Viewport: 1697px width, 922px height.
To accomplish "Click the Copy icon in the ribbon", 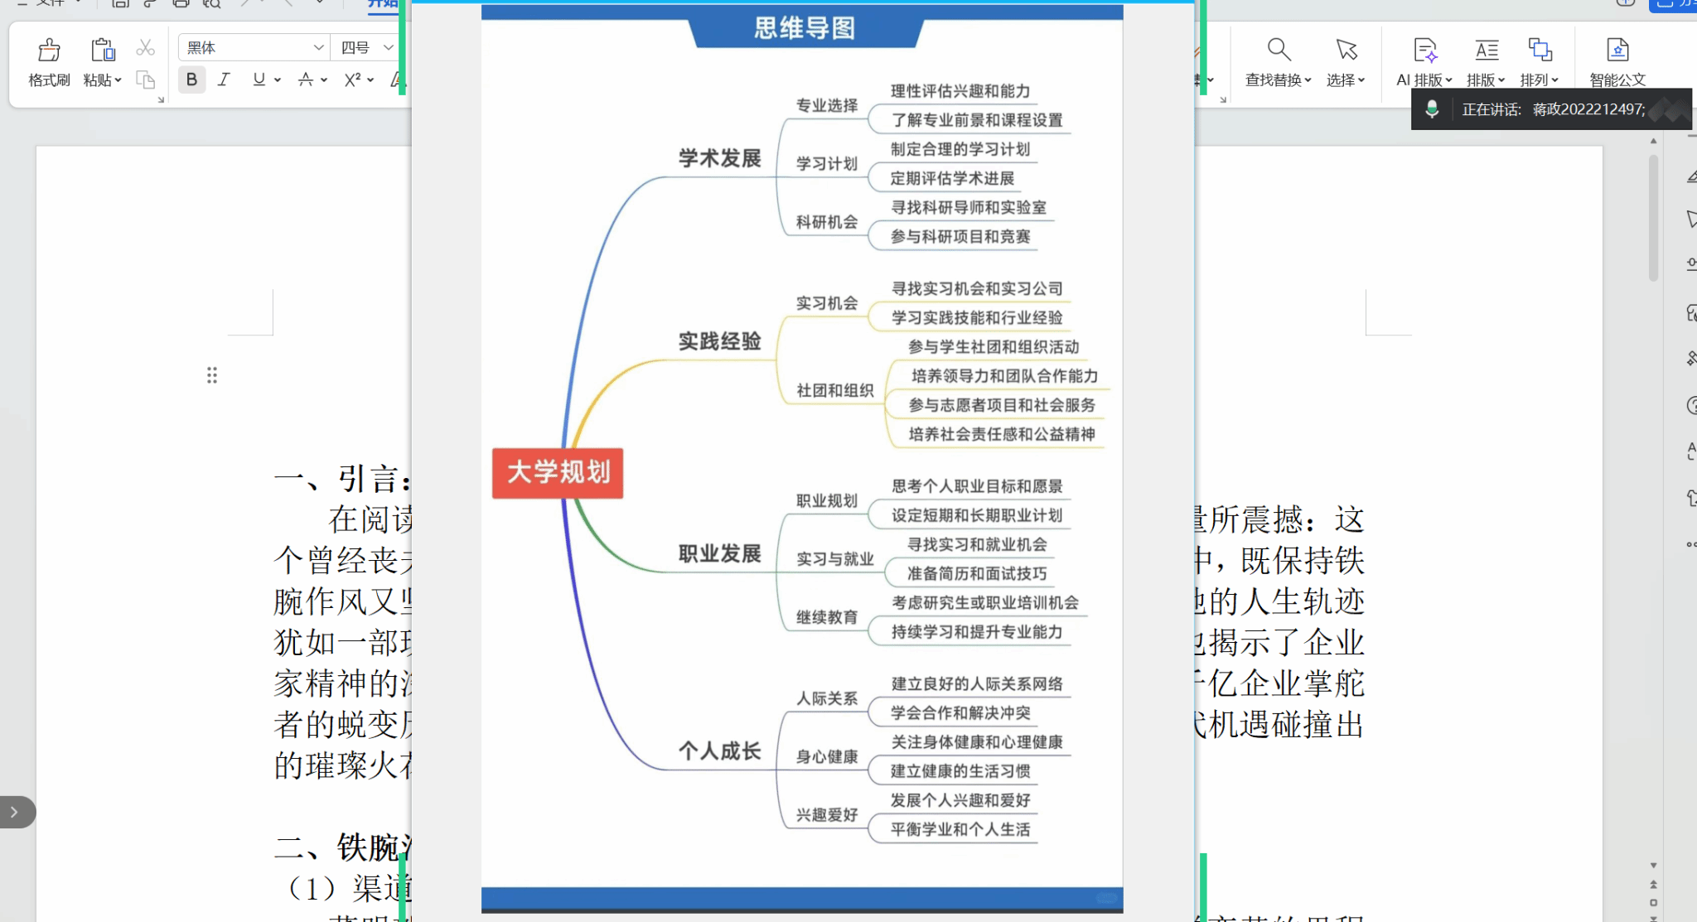I will (145, 80).
